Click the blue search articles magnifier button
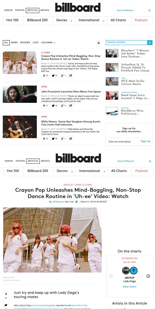Image resolution: width=155 pixels, height=309 pixels. [150, 42]
